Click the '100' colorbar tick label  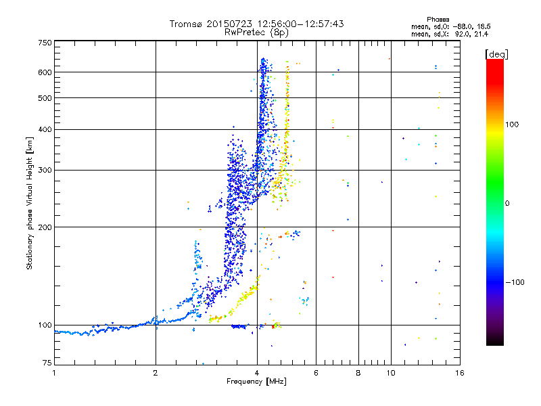point(512,125)
